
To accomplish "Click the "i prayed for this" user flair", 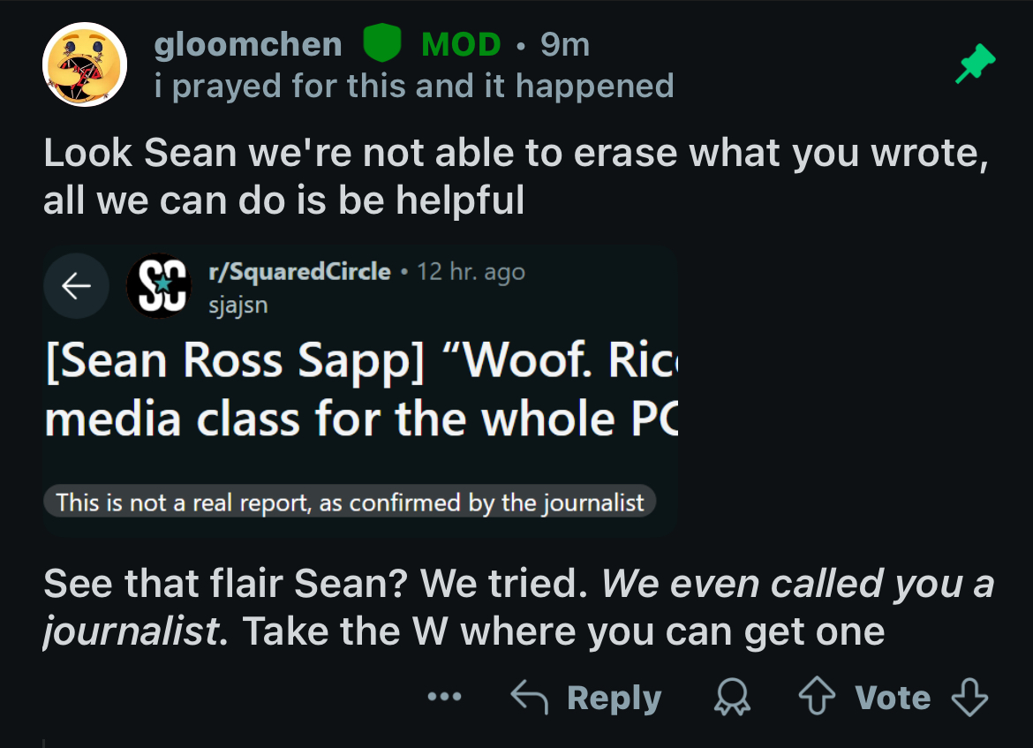I will [x=413, y=86].
